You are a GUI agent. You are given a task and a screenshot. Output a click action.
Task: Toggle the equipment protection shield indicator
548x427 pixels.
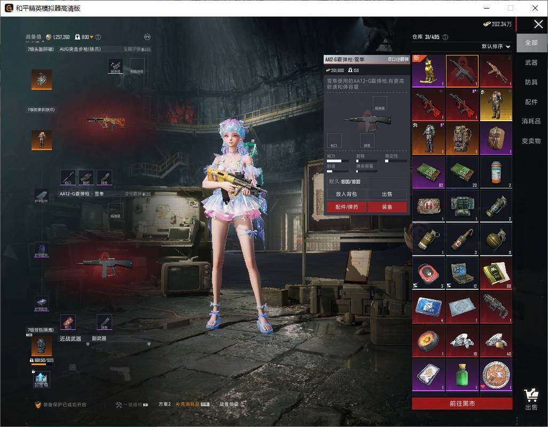(38, 405)
